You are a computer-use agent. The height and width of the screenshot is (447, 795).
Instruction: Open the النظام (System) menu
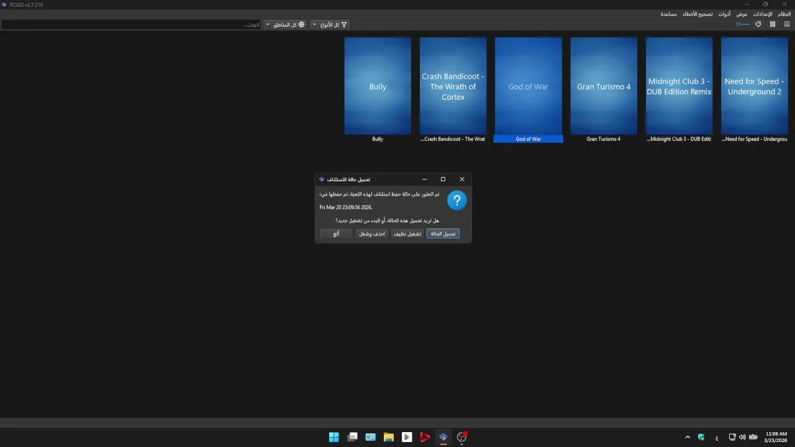coord(784,14)
